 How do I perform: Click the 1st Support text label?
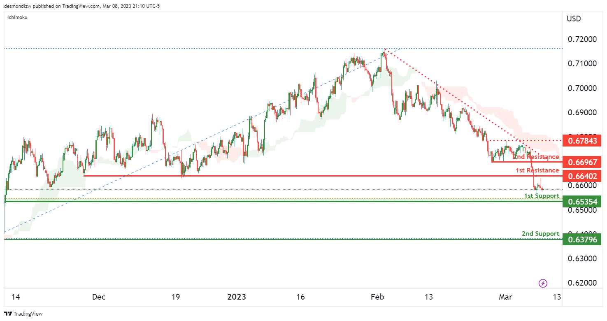tap(541, 196)
